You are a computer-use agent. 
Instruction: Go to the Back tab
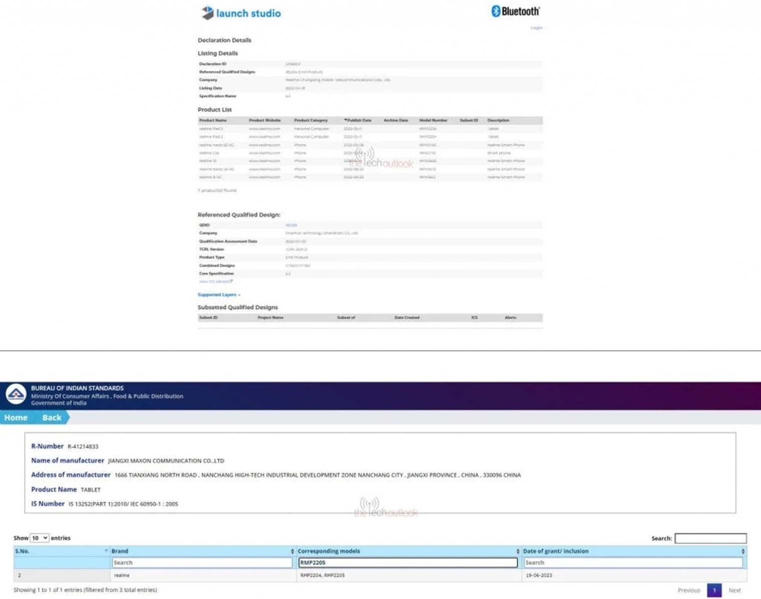tap(52, 417)
